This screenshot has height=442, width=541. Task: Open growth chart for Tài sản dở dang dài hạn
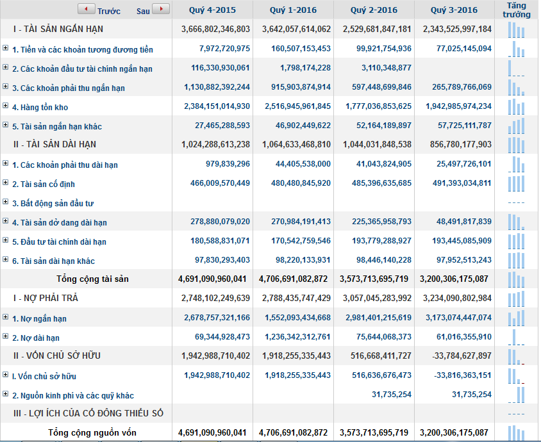tap(516, 222)
